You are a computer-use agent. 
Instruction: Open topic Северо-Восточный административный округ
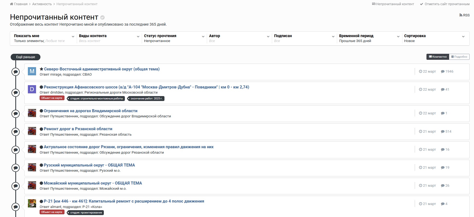[x=102, y=69]
